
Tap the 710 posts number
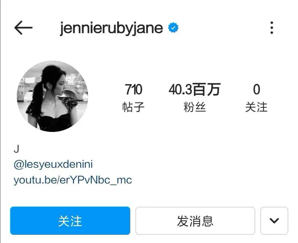[133, 89]
